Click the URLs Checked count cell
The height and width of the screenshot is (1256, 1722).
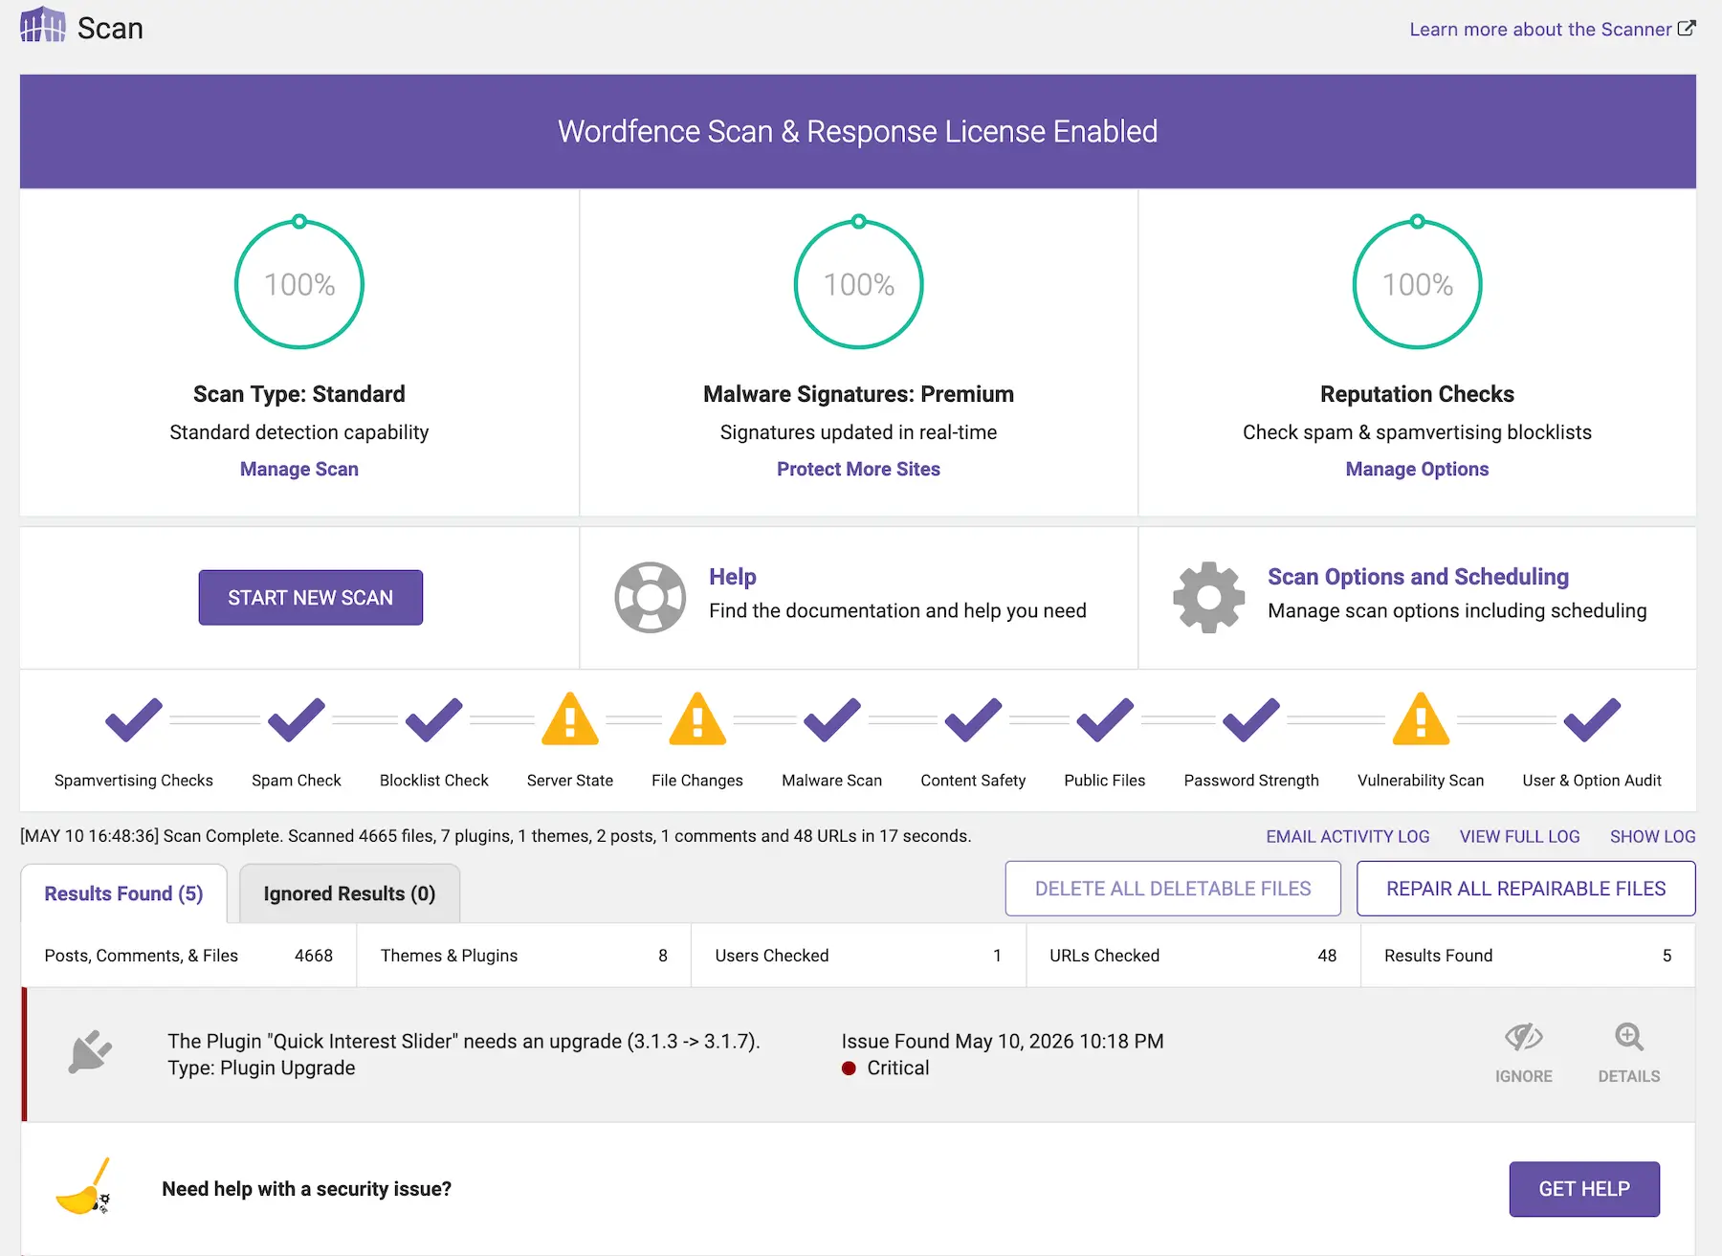1193,956
